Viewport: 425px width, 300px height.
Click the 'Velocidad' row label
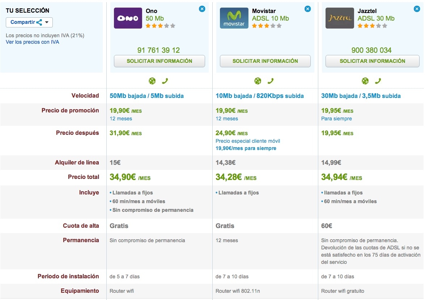[x=85, y=95]
